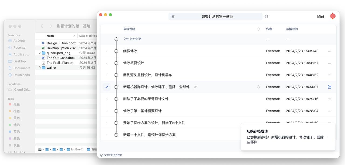Screen dimensions: 345x165
Task: Click the edit pencil beside 新增机器狗设计 entry
Action: click(x=195, y=87)
